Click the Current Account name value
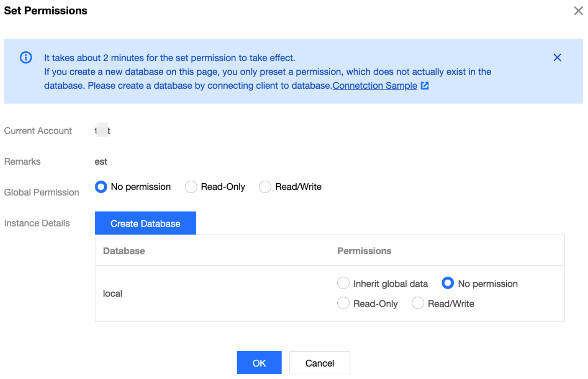 (102, 131)
